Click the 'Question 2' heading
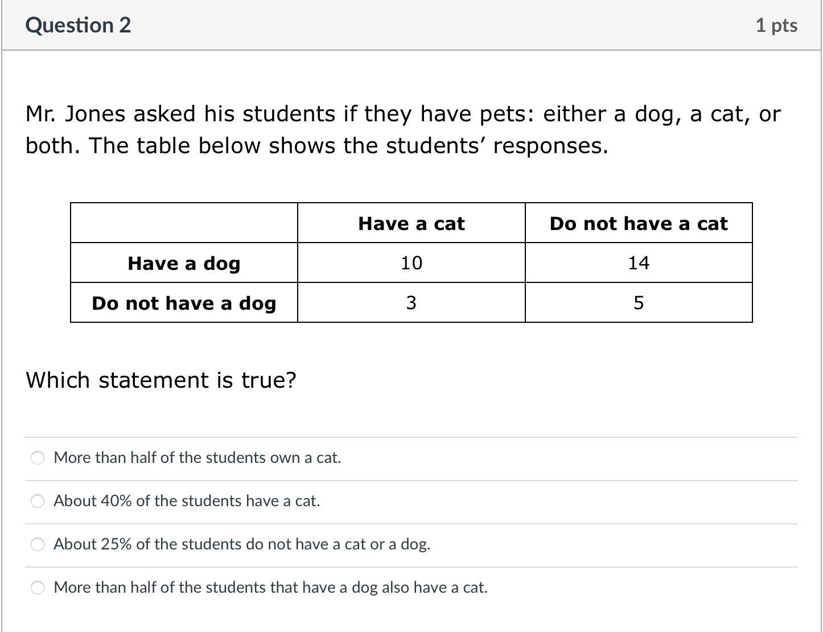This screenshot has width=823, height=632. coord(78,25)
